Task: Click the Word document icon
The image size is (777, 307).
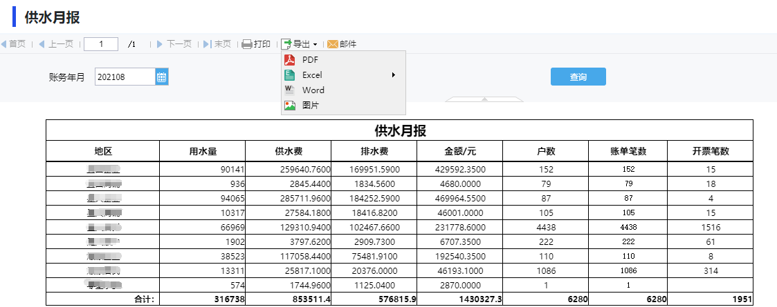Action: tap(289, 90)
